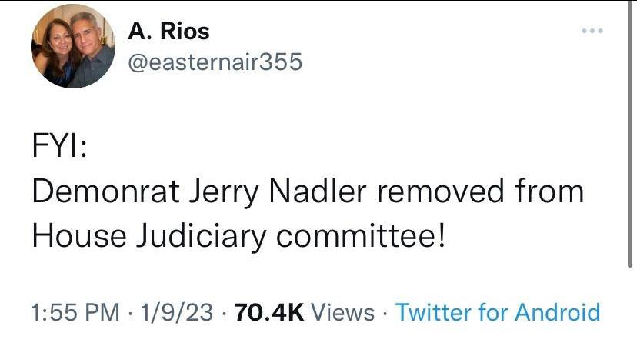Image resolution: width=637 pixels, height=346 pixels.
Task: Open the Twitter for Android source link
Action: tap(497, 312)
